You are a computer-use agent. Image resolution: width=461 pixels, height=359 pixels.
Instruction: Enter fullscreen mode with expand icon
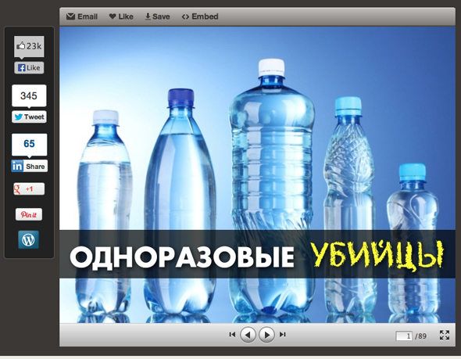[445, 335]
